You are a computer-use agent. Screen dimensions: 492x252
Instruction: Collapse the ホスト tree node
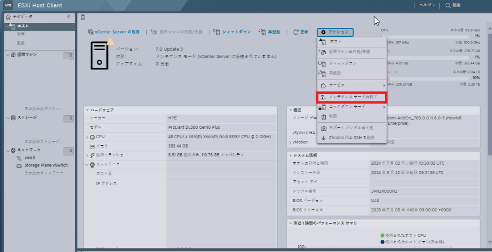tap(8, 26)
